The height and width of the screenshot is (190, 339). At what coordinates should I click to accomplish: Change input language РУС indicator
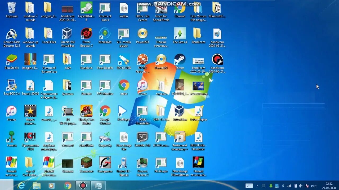pos(314,186)
